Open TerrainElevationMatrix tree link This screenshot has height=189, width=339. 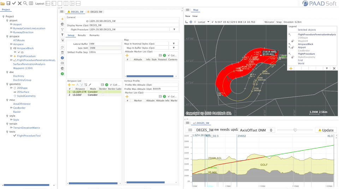26,128
